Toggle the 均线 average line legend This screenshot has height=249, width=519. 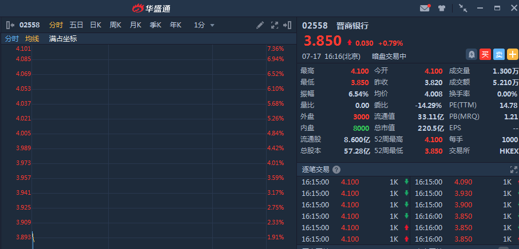32,39
